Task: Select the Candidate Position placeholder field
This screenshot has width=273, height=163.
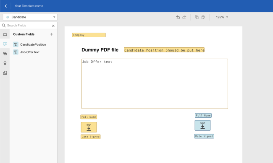Action: coord(164,50)
